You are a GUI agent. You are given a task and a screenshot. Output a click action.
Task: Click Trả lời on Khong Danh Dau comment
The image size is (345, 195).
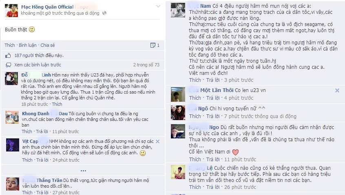(42, 131)
